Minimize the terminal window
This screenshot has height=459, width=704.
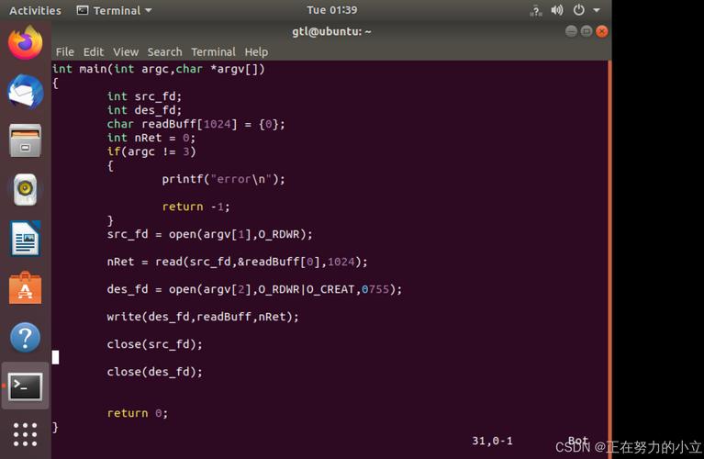571,31
